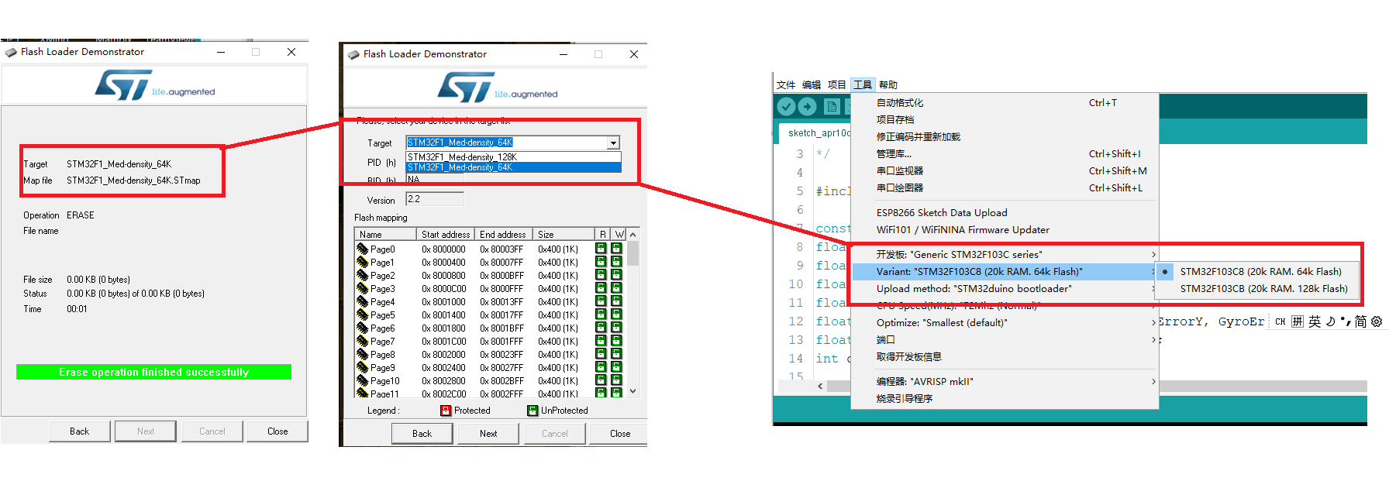Toggle write protection lock for Page4

[616, 301]
